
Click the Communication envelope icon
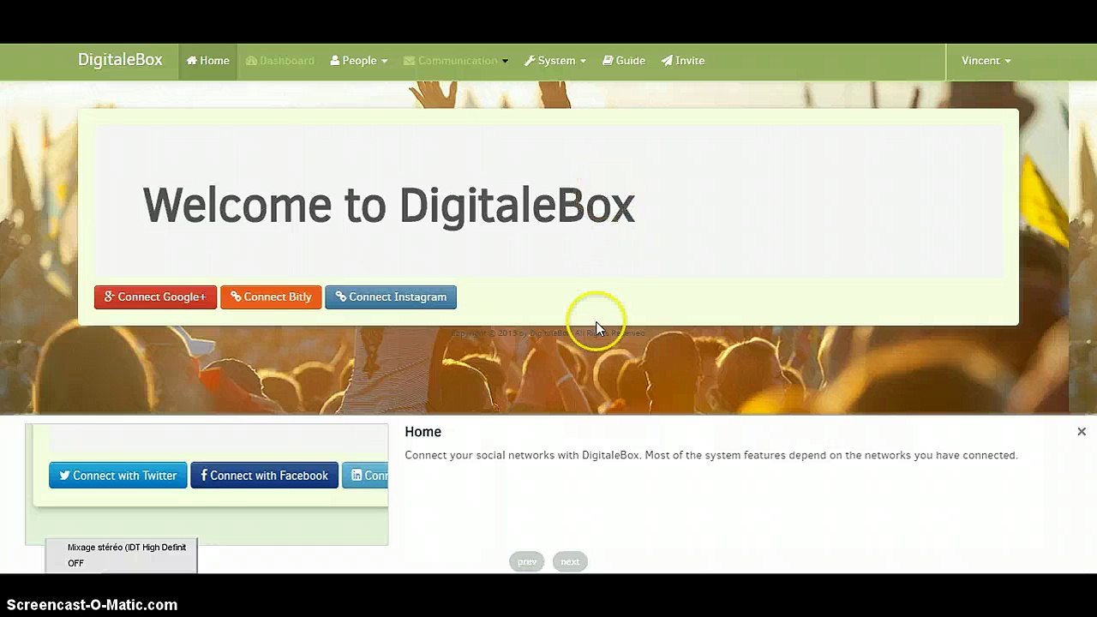point(409,61)
